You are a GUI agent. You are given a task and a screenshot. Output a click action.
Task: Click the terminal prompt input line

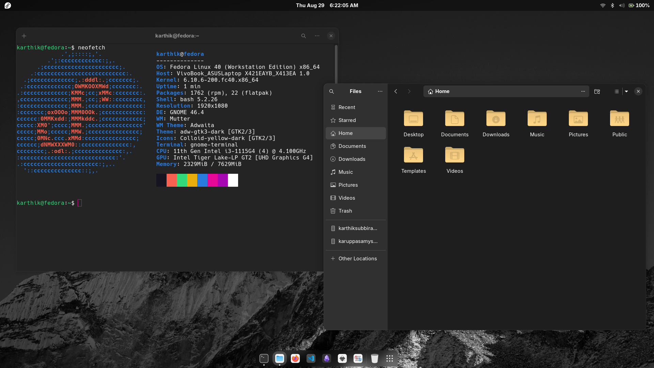point(49,203)
